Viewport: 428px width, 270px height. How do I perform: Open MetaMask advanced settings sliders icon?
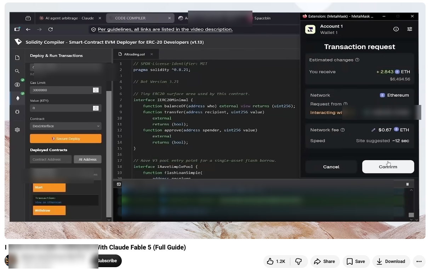point(410,29)
